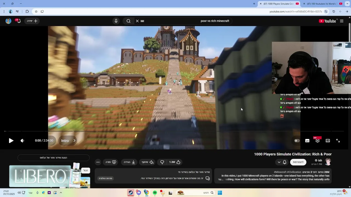Toggle the autoplay switch

(297, 141)
